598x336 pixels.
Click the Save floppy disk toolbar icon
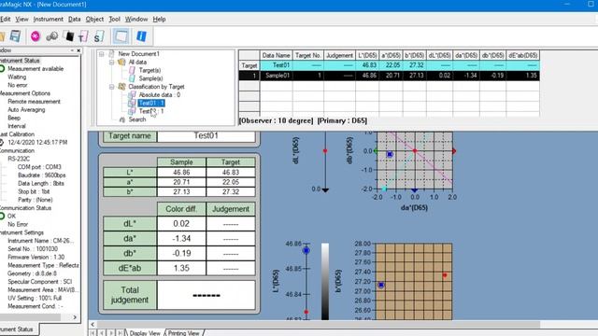tap(15, 36)
